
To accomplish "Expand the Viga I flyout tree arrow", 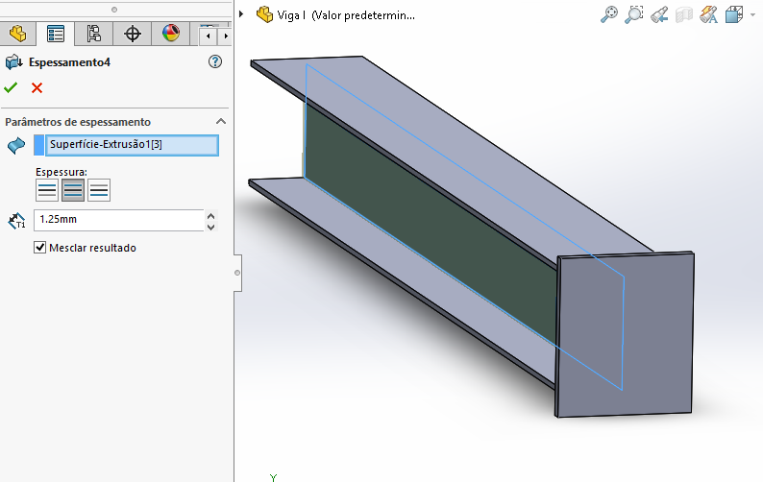I will tap(242, 14).
